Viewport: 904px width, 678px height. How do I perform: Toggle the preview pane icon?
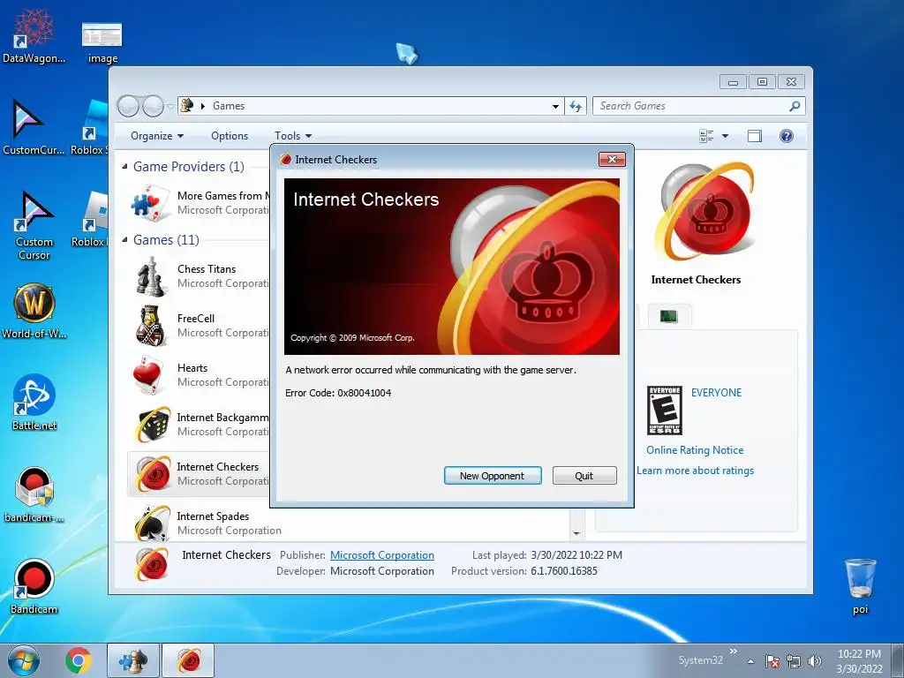[755, 136]
